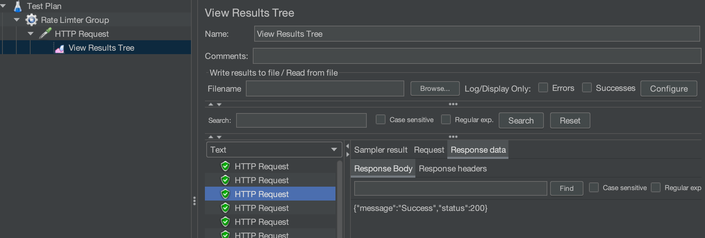This screenshot has width=705, height=238.
Task: Select Test Plan in the tree
Action: 44,6
